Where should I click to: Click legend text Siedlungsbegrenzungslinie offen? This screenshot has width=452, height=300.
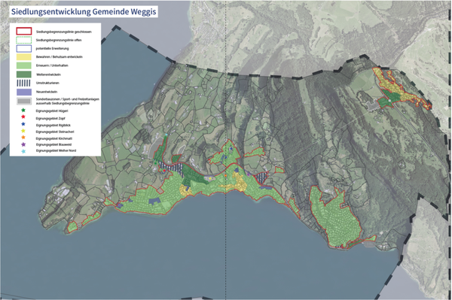tap(59, 41)
